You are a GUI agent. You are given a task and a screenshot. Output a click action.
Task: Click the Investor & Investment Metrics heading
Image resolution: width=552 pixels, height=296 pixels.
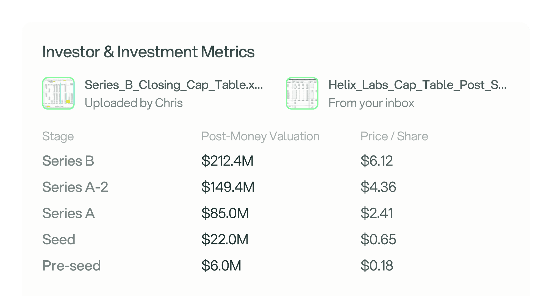coord(148,52)
